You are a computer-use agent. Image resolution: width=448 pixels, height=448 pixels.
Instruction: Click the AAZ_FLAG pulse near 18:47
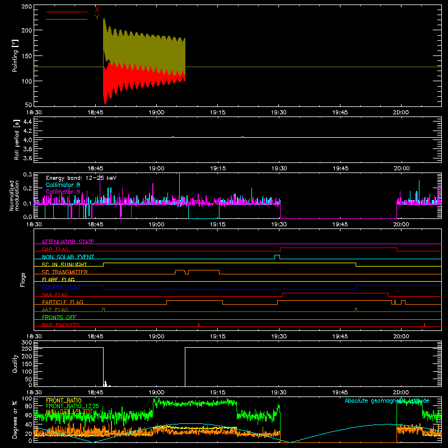tap(104, 310)
